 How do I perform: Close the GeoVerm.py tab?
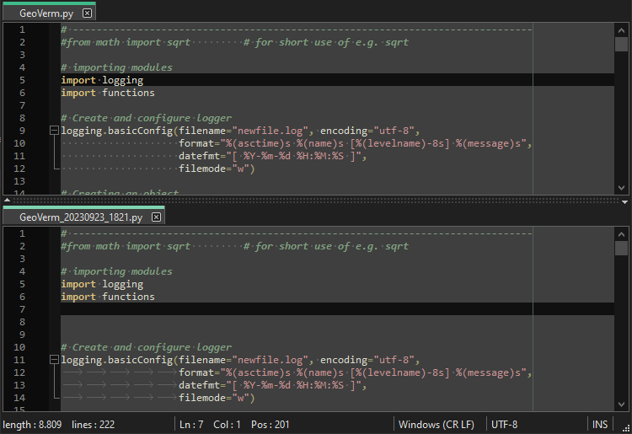tap(88, 13)
